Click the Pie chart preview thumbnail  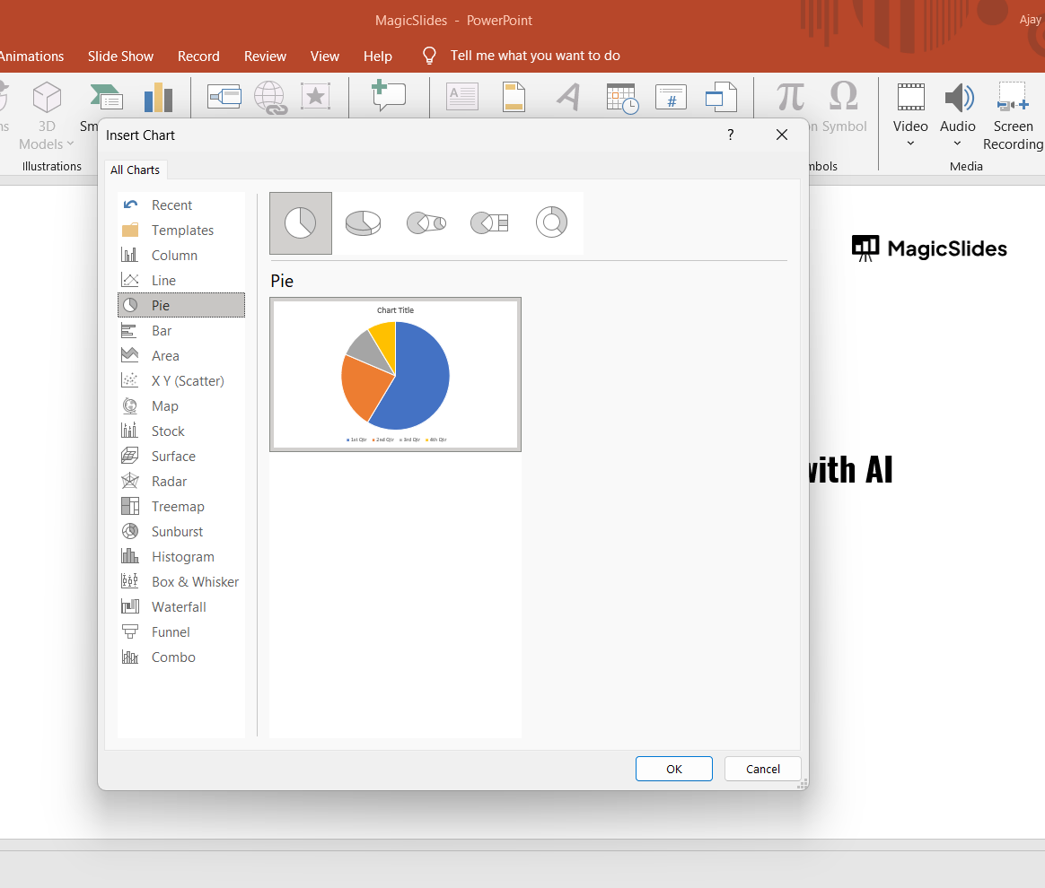coord(395,374)
